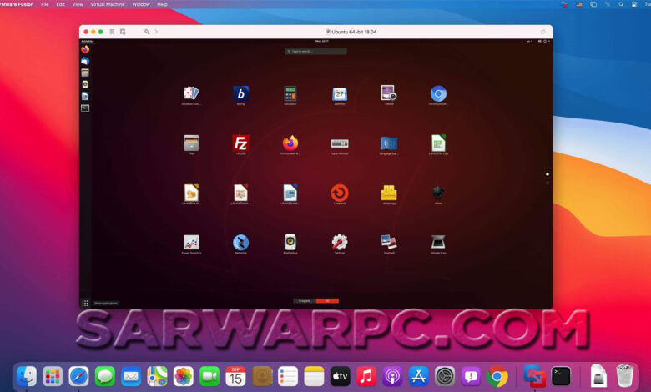Open Terminal in the Ubuntu dock
The width and height of the screenshot is (651, 392).
(x=85, y=108)
